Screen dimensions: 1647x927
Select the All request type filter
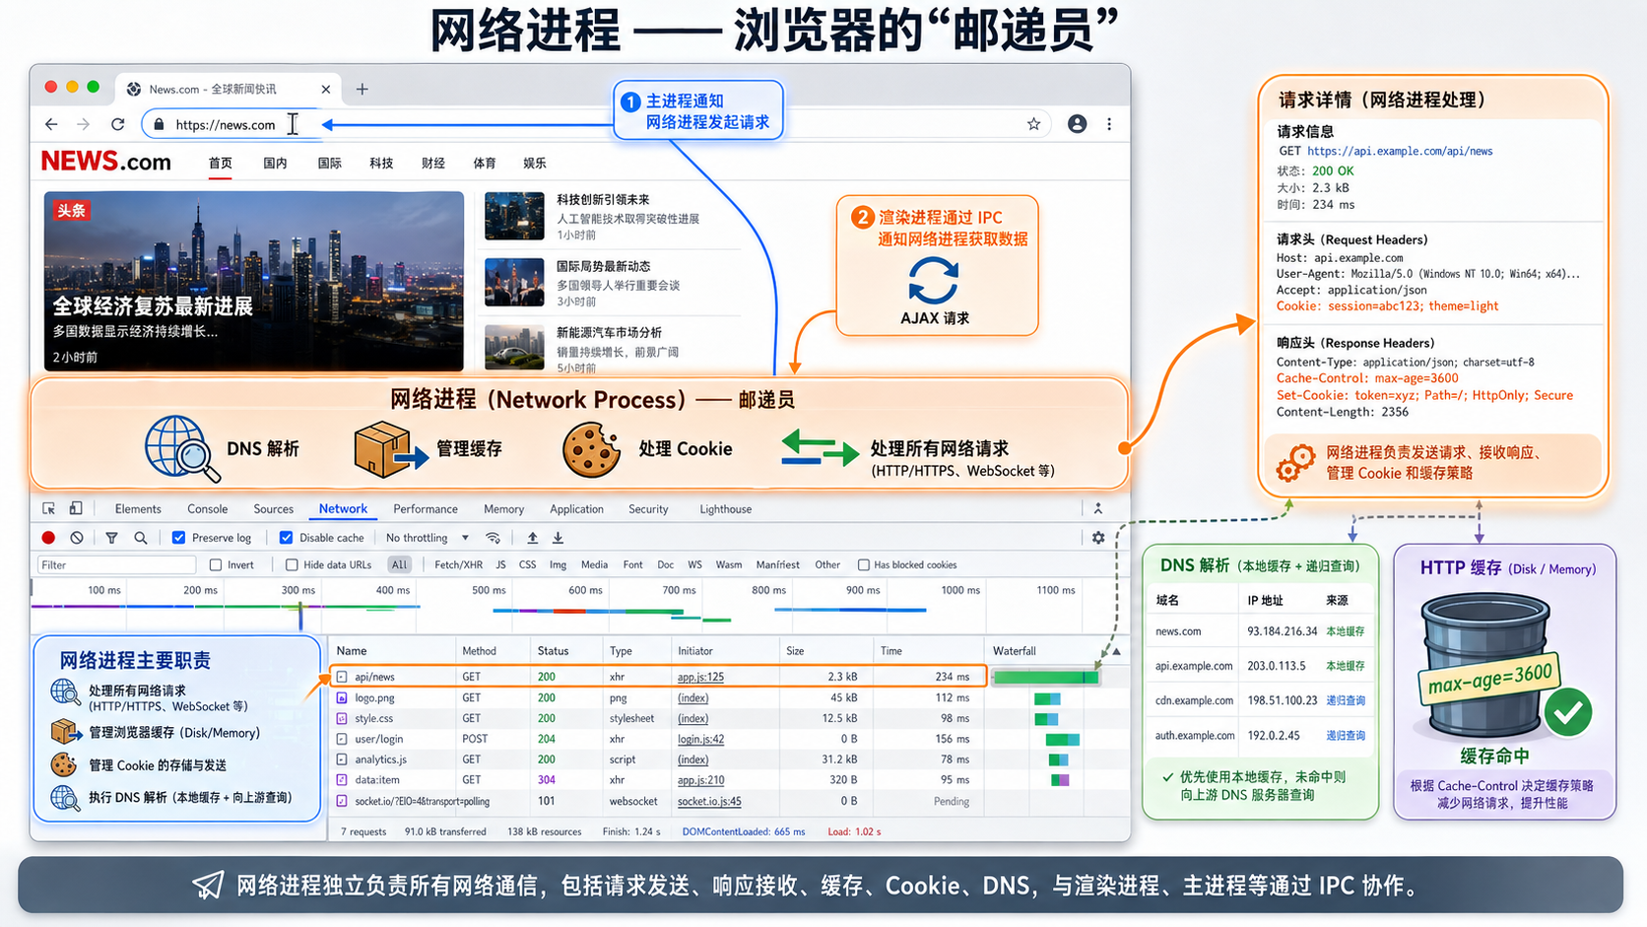click(x=399, y=564)
